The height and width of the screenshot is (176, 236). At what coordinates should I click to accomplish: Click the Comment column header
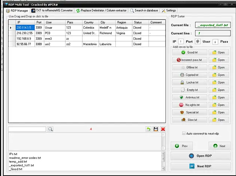tap(157, 22)
